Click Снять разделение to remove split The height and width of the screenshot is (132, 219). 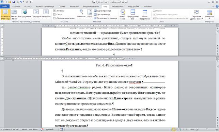pos(145,15)
